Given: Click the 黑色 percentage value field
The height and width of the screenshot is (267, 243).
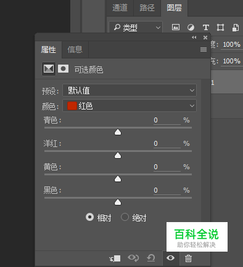Looking at the screenshot, I should pyautogui.click(x=167, y=190).
